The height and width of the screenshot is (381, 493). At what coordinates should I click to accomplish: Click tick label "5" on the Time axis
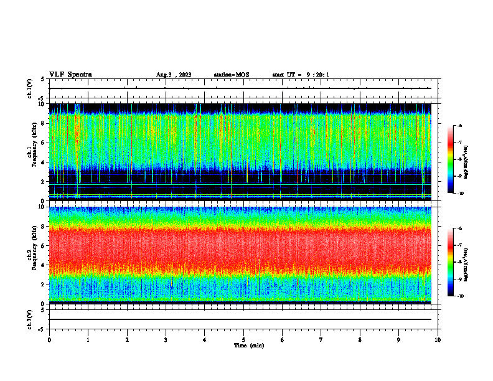[243, 340]
